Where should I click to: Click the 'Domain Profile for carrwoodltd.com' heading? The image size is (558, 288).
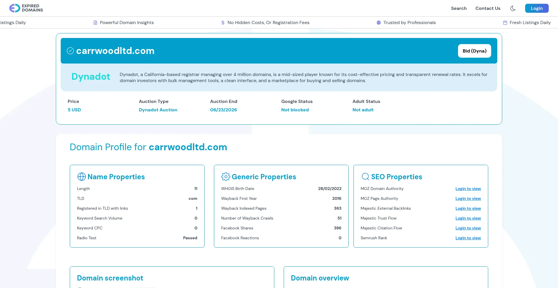(x=149, y=147)
